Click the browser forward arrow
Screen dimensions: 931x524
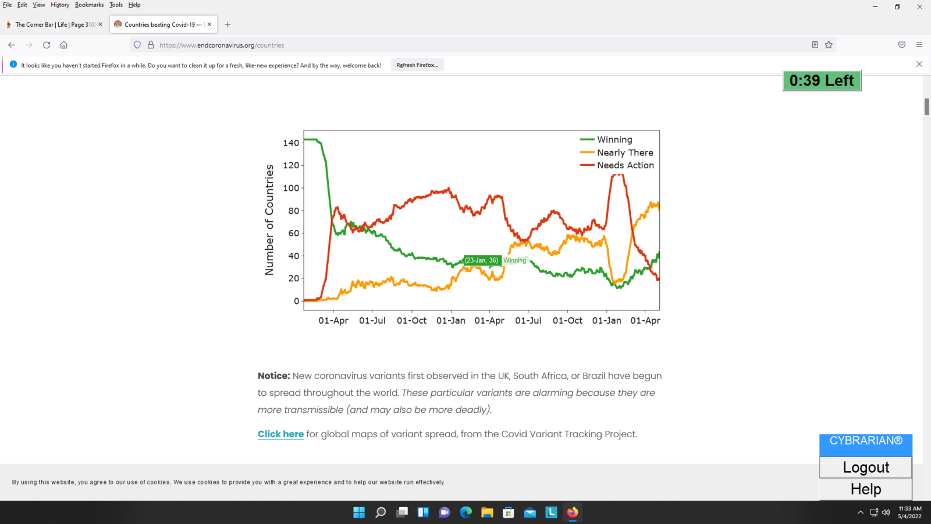coord(29,45)
